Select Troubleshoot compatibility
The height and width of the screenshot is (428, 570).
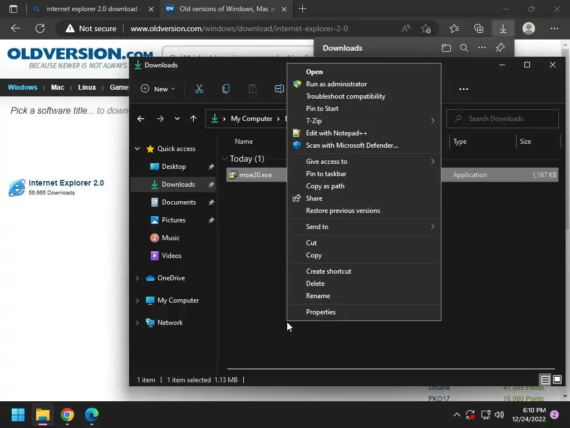pos(364,96)
